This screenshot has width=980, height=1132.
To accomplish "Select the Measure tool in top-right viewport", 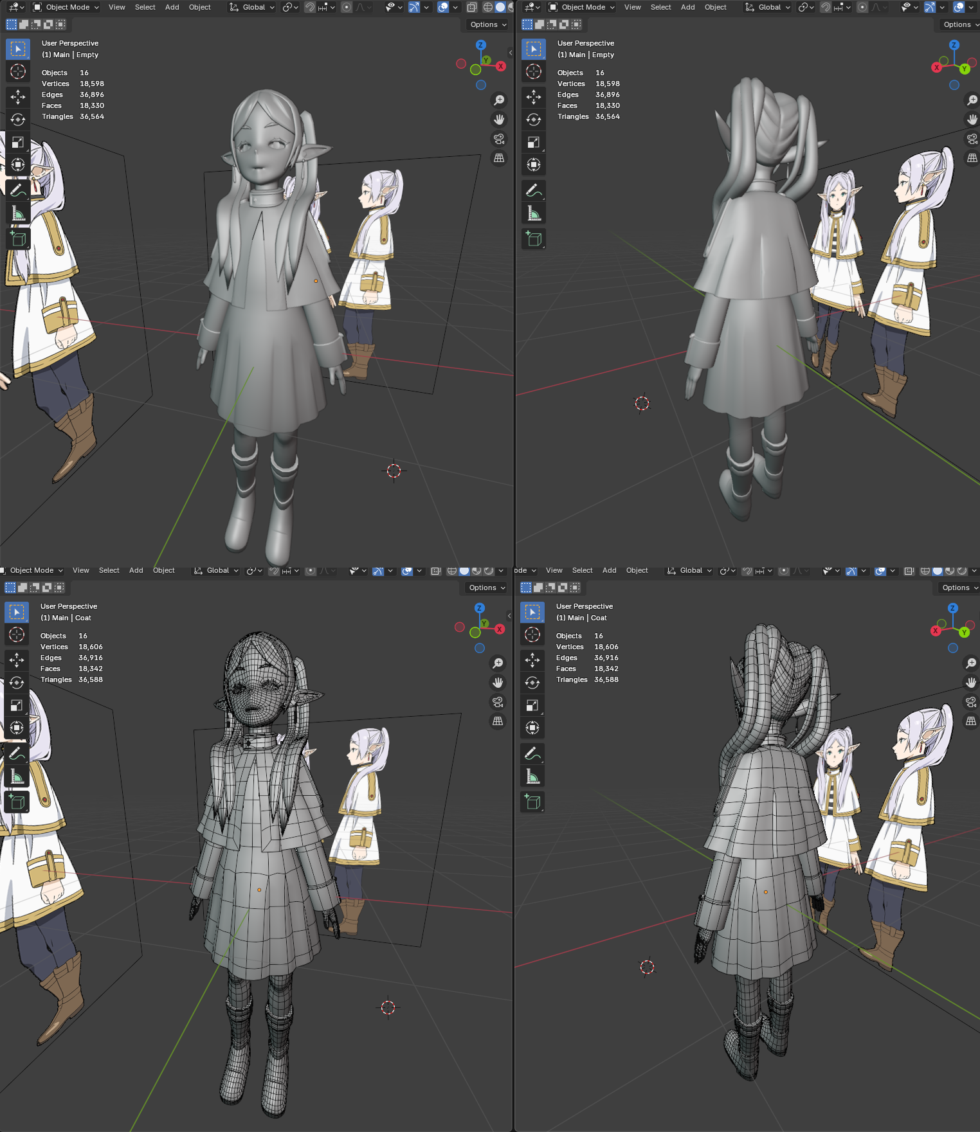I will pyautogui.click(x=534, y=213).
